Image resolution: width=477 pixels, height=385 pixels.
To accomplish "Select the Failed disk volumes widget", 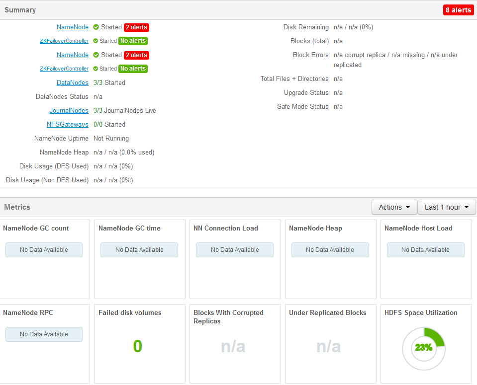I will click(x=140, y=344).
